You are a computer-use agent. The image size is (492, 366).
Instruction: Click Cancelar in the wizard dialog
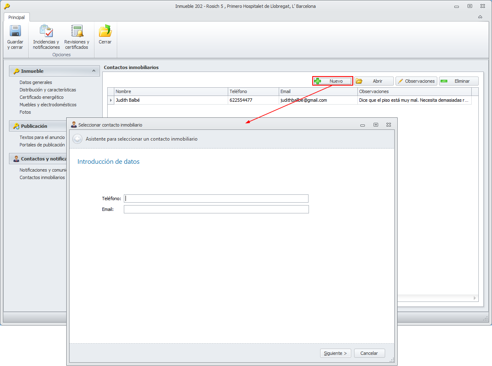pyautogui.click(x=369, y=353)
